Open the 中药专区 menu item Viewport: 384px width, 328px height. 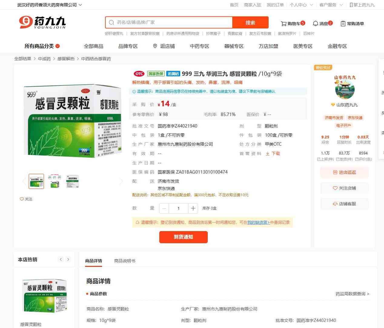click(199, 46)
